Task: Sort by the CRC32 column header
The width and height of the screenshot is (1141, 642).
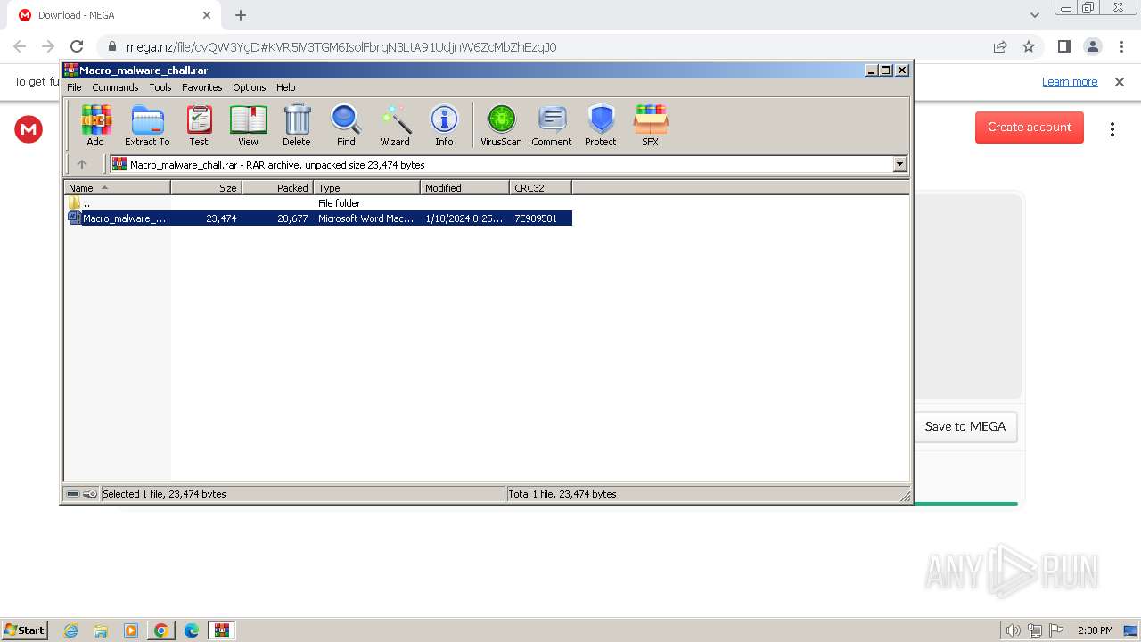Action: (540, 188)
